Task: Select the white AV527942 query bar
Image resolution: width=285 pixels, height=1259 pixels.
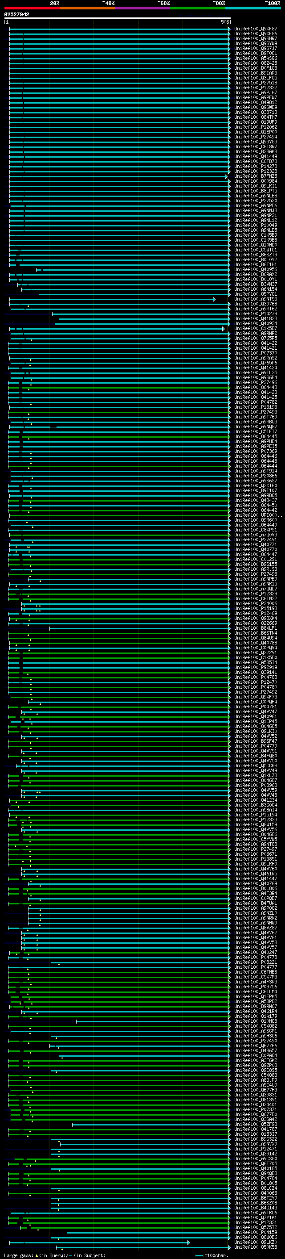Action: tap(117, 18)
